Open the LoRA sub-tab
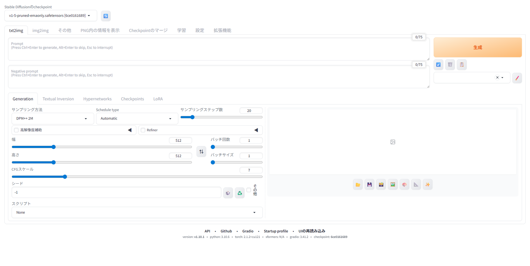Screen dimensions: 530x266 [158, 99]
